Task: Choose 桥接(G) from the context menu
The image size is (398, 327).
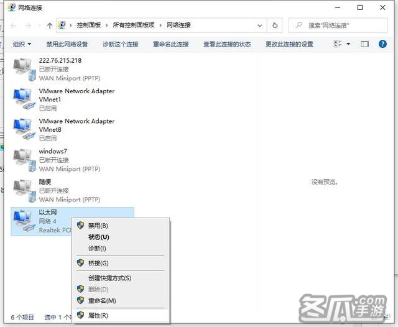Action: coord(120,263)
